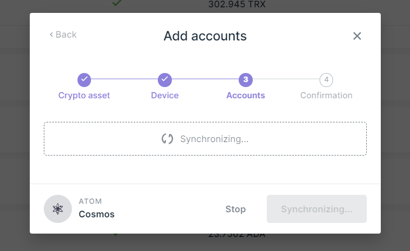Click the Device step label
Viewport: 410px width, 251px height.
pyautogui.click(x=165, y=95)
